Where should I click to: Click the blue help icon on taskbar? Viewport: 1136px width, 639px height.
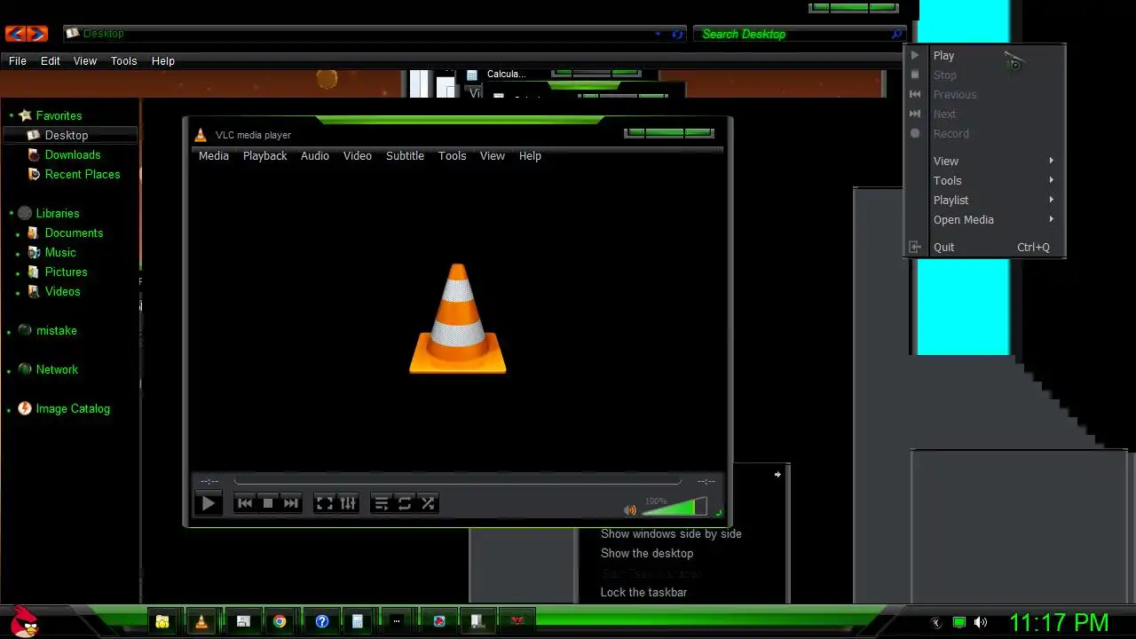pyautogui.click(x=322, y=621)
